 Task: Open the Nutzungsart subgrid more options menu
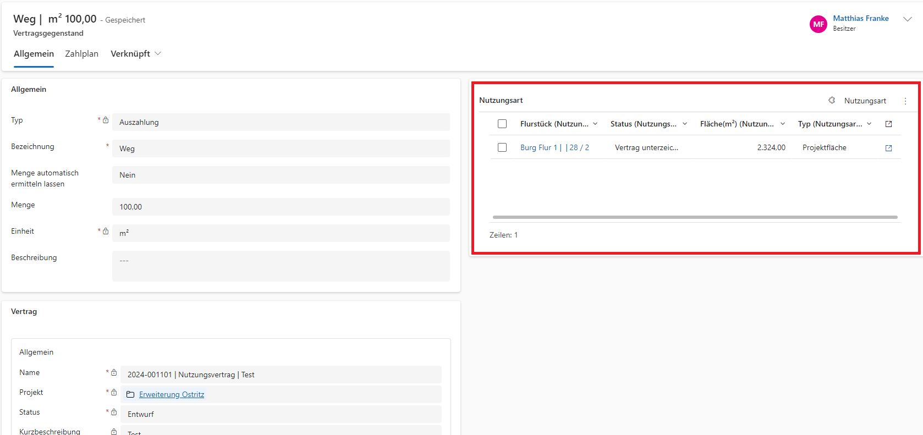(905, 101)
